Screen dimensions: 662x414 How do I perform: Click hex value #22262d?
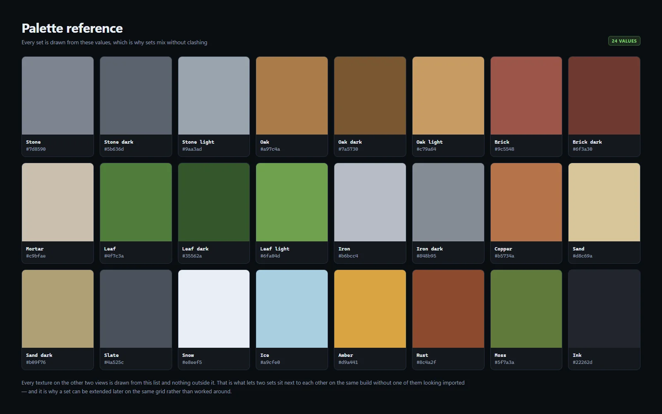tap(583, 362)
